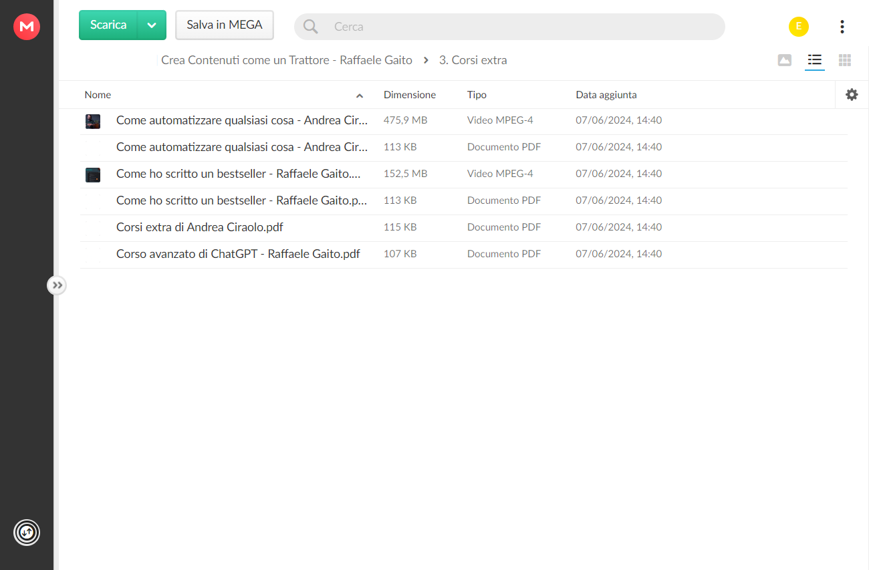
Task: Open the MEGA logo home icon
Action: point(27,27)
